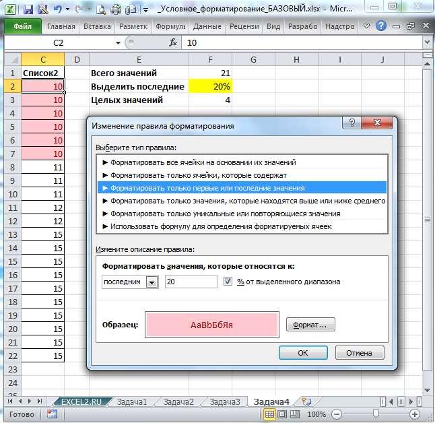Click the rank value field containing 20
This screenshot has width=435, height=423.
click(x=191, y=282)
